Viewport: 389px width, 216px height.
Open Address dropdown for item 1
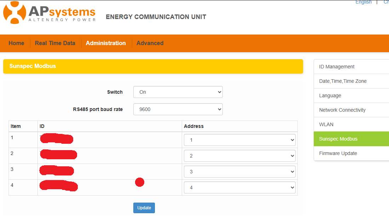click(x=239, y=140)
